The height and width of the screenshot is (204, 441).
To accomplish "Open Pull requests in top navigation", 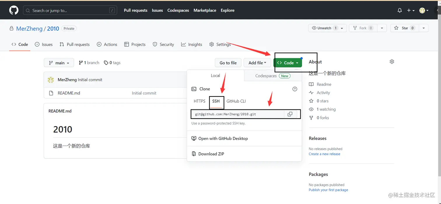I will 136,10.
